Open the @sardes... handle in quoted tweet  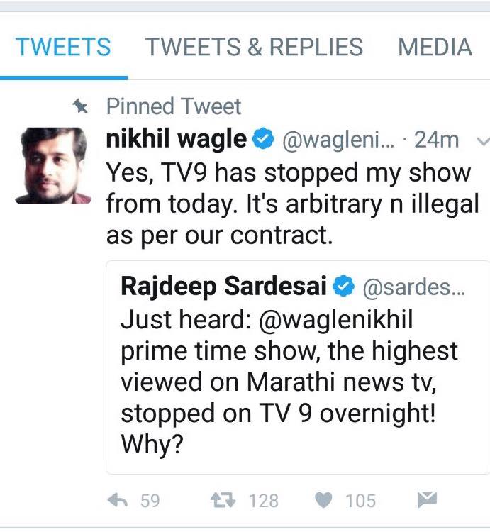point(413,287)
